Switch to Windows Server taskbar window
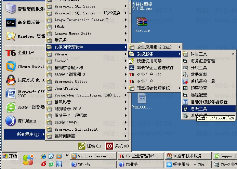The width and height of the screenshot is (237, 169). (93, 156)
